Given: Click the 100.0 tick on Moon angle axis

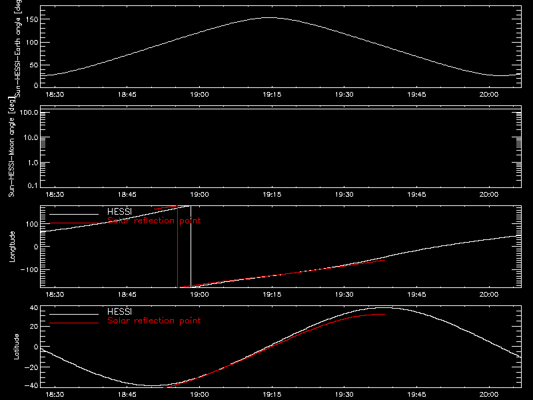Looking at the screenshot, I should (x=29, y=113).
